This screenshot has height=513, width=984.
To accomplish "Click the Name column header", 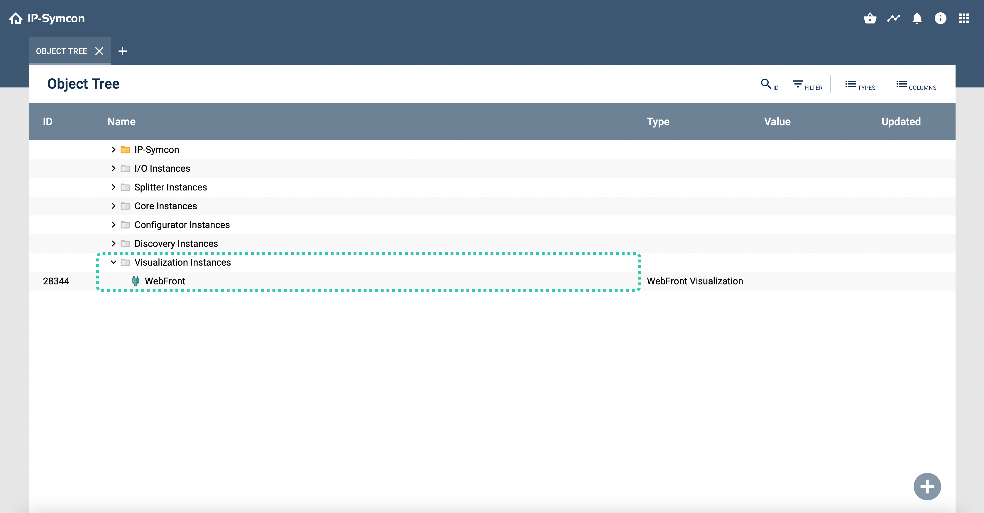I will point(121,122).
